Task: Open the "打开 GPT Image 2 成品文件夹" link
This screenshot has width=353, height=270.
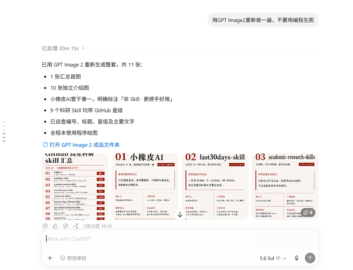Action: [81, 145]
